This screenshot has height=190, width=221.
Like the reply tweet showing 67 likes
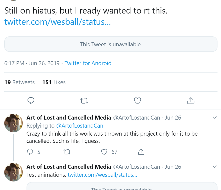(104, 152)
